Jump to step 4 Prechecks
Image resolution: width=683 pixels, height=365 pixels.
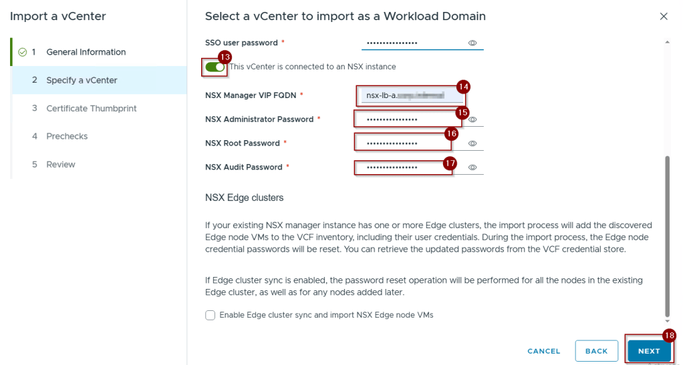coord(67,136)
